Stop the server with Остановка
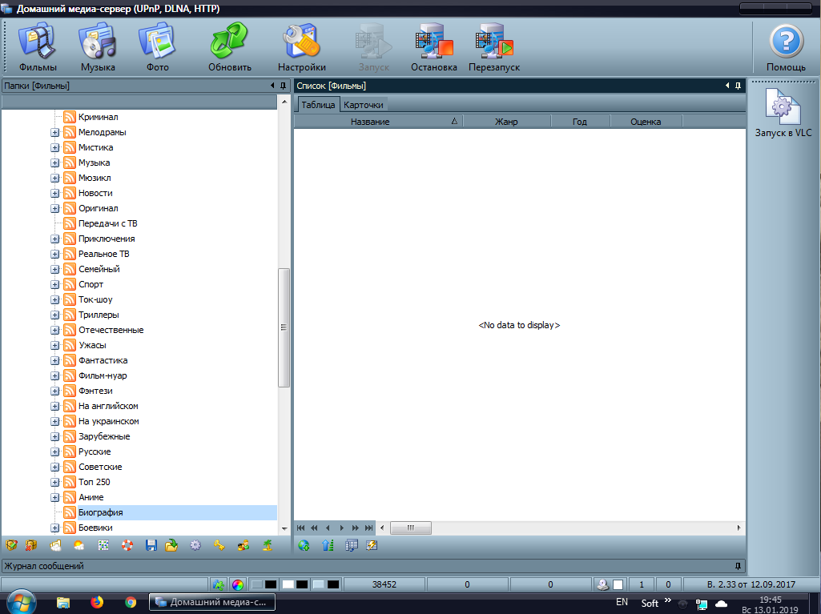The image size is (821, 614). 433,47
